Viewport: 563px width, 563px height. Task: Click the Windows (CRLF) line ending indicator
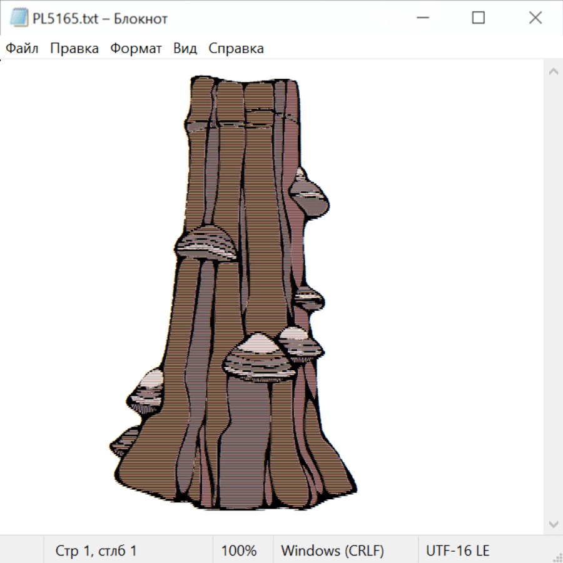[x=332, y=550]
